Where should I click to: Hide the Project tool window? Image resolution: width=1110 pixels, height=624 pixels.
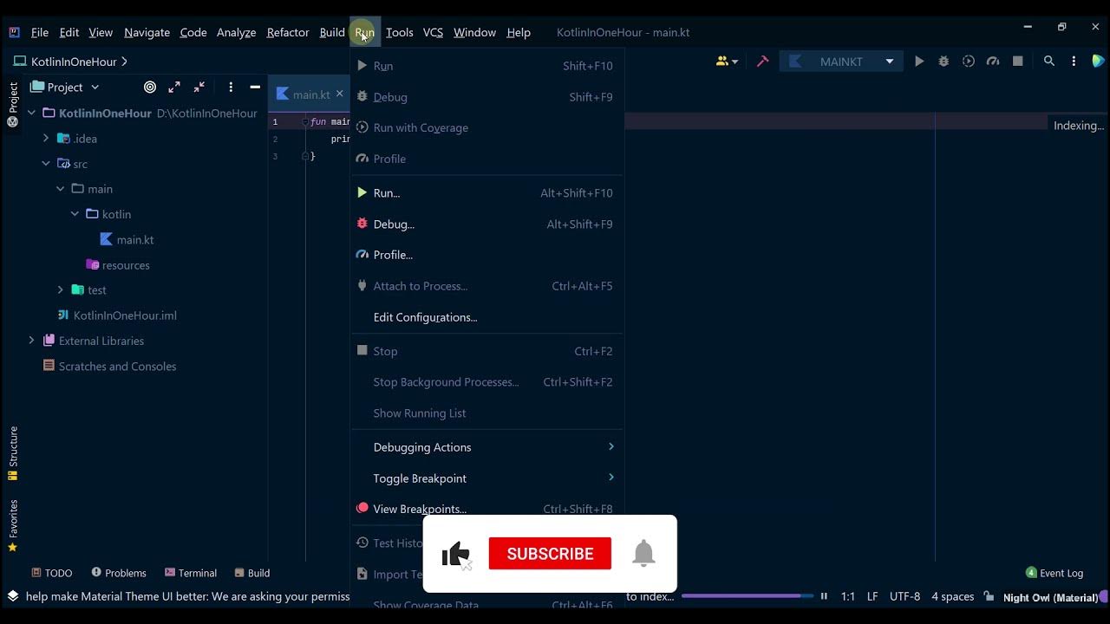(x=255, y=87)
